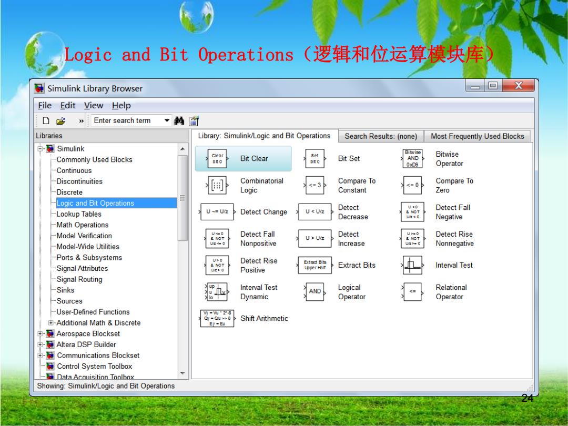Select the Combinatorial Logic block icon
The height and width of the screenshot is (426, 568).
point(217,186)
